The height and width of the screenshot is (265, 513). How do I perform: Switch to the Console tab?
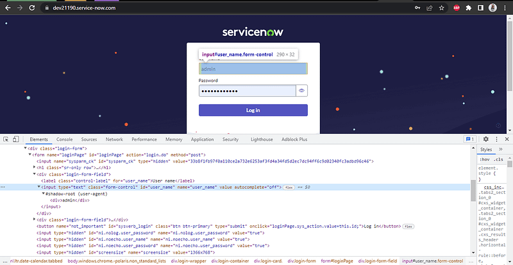[x=65, y=139]
